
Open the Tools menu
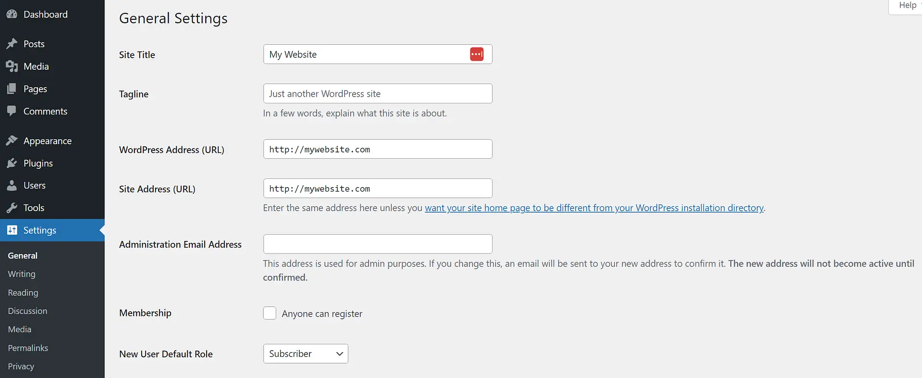tap(52, 208)
